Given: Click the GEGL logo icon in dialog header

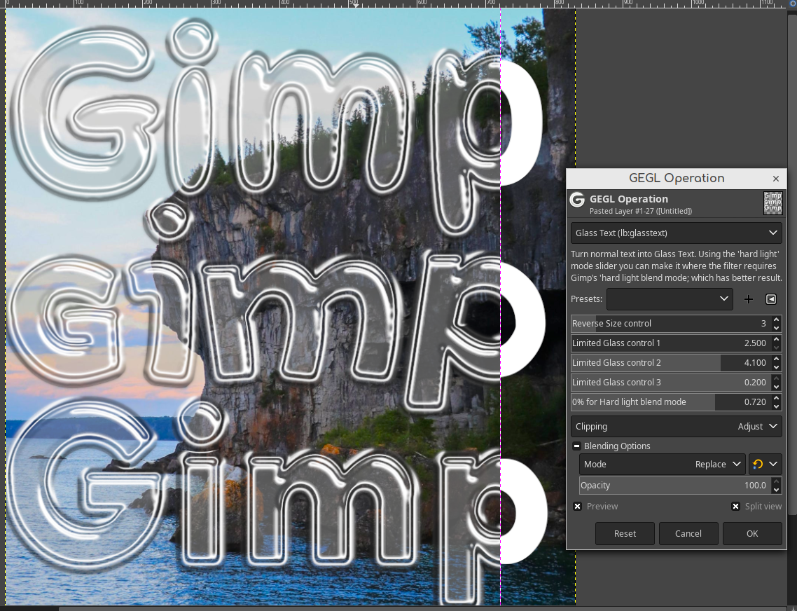Looking at the screenshot, I should [577, 200].
